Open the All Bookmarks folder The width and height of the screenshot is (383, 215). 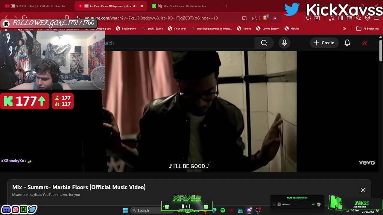[x=368, y=29]
